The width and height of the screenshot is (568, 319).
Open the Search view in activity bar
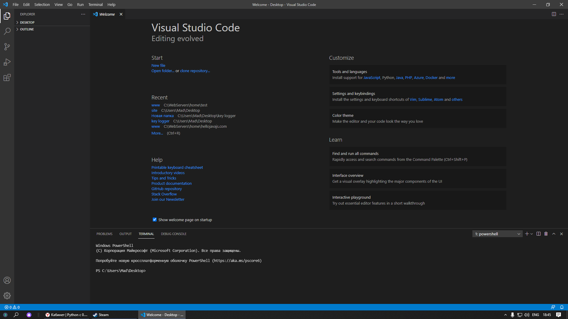pos(7,31)
